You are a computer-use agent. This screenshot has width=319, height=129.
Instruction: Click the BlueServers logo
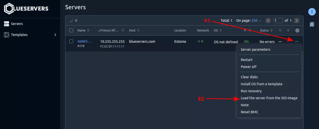(26, 8)
